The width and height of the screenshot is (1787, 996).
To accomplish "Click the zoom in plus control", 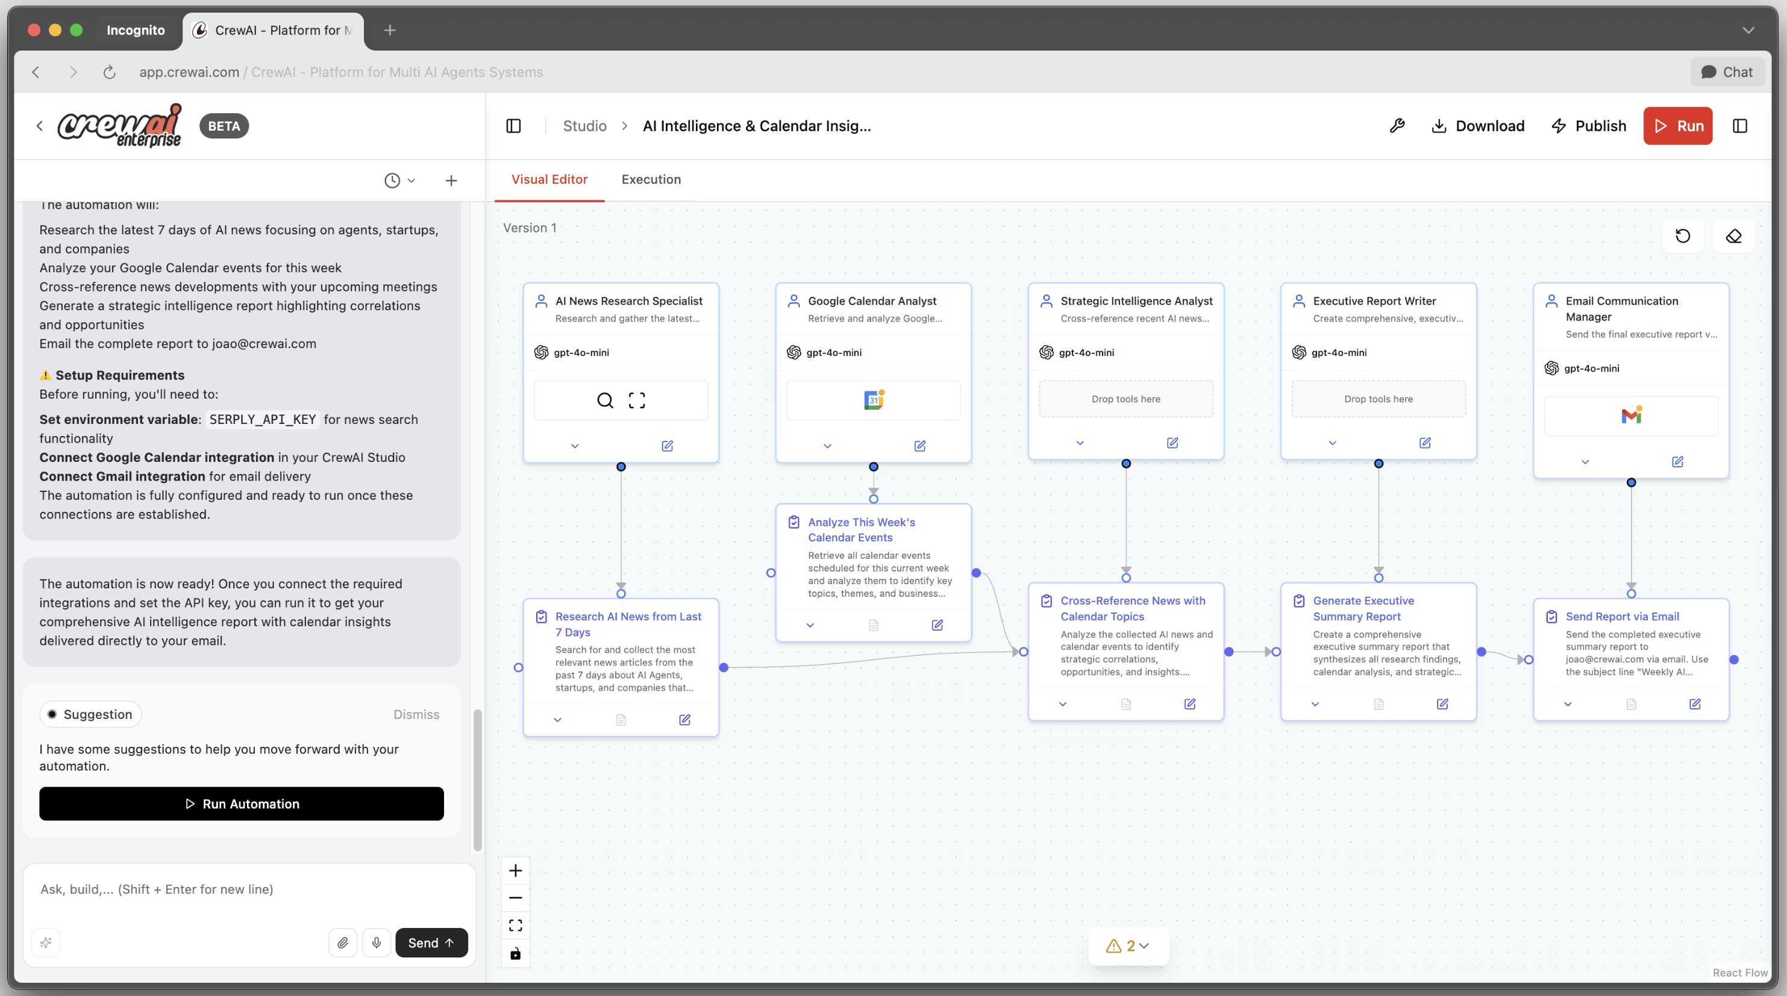I will coord(515,871).
